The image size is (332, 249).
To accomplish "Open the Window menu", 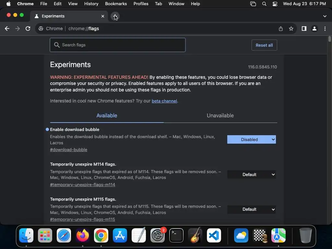I will click(176, 4).
